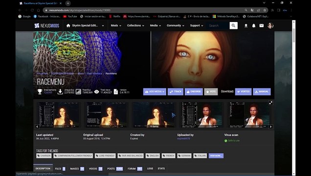Image resolution: width=311 pixels, height=176 pixels.
Task: Open the Netflix bookmark
Action: pyautogui.click(x=114, y=17)
